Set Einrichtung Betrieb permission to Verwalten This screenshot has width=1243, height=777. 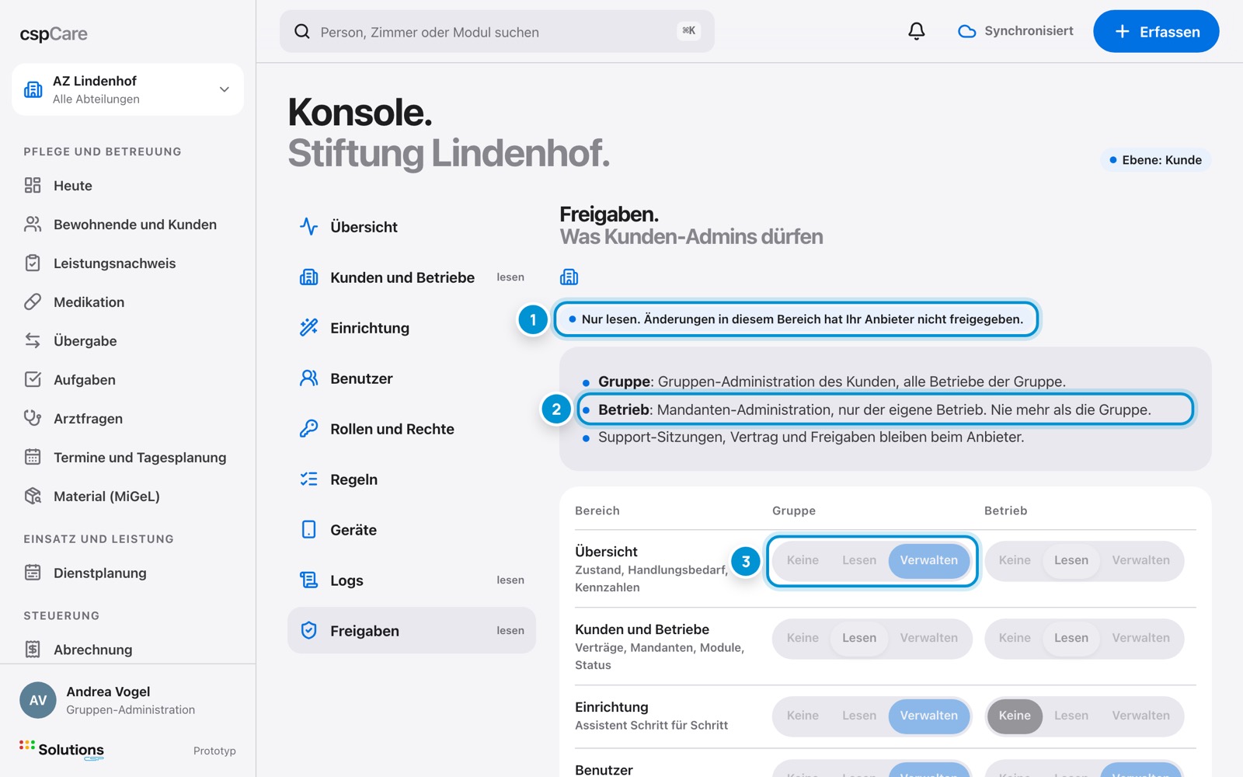[x=1140, y=716]
